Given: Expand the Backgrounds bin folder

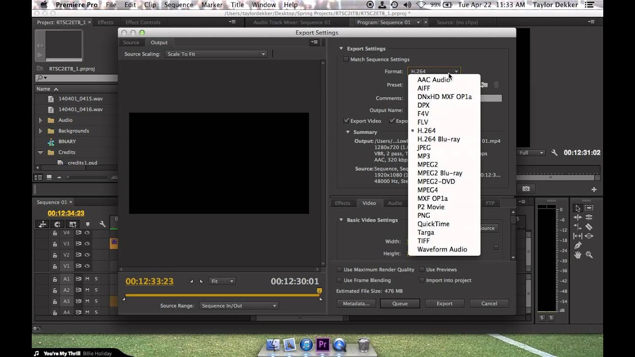Looking at the screenshot, I should pyautogui.click(x=40, y=131).
